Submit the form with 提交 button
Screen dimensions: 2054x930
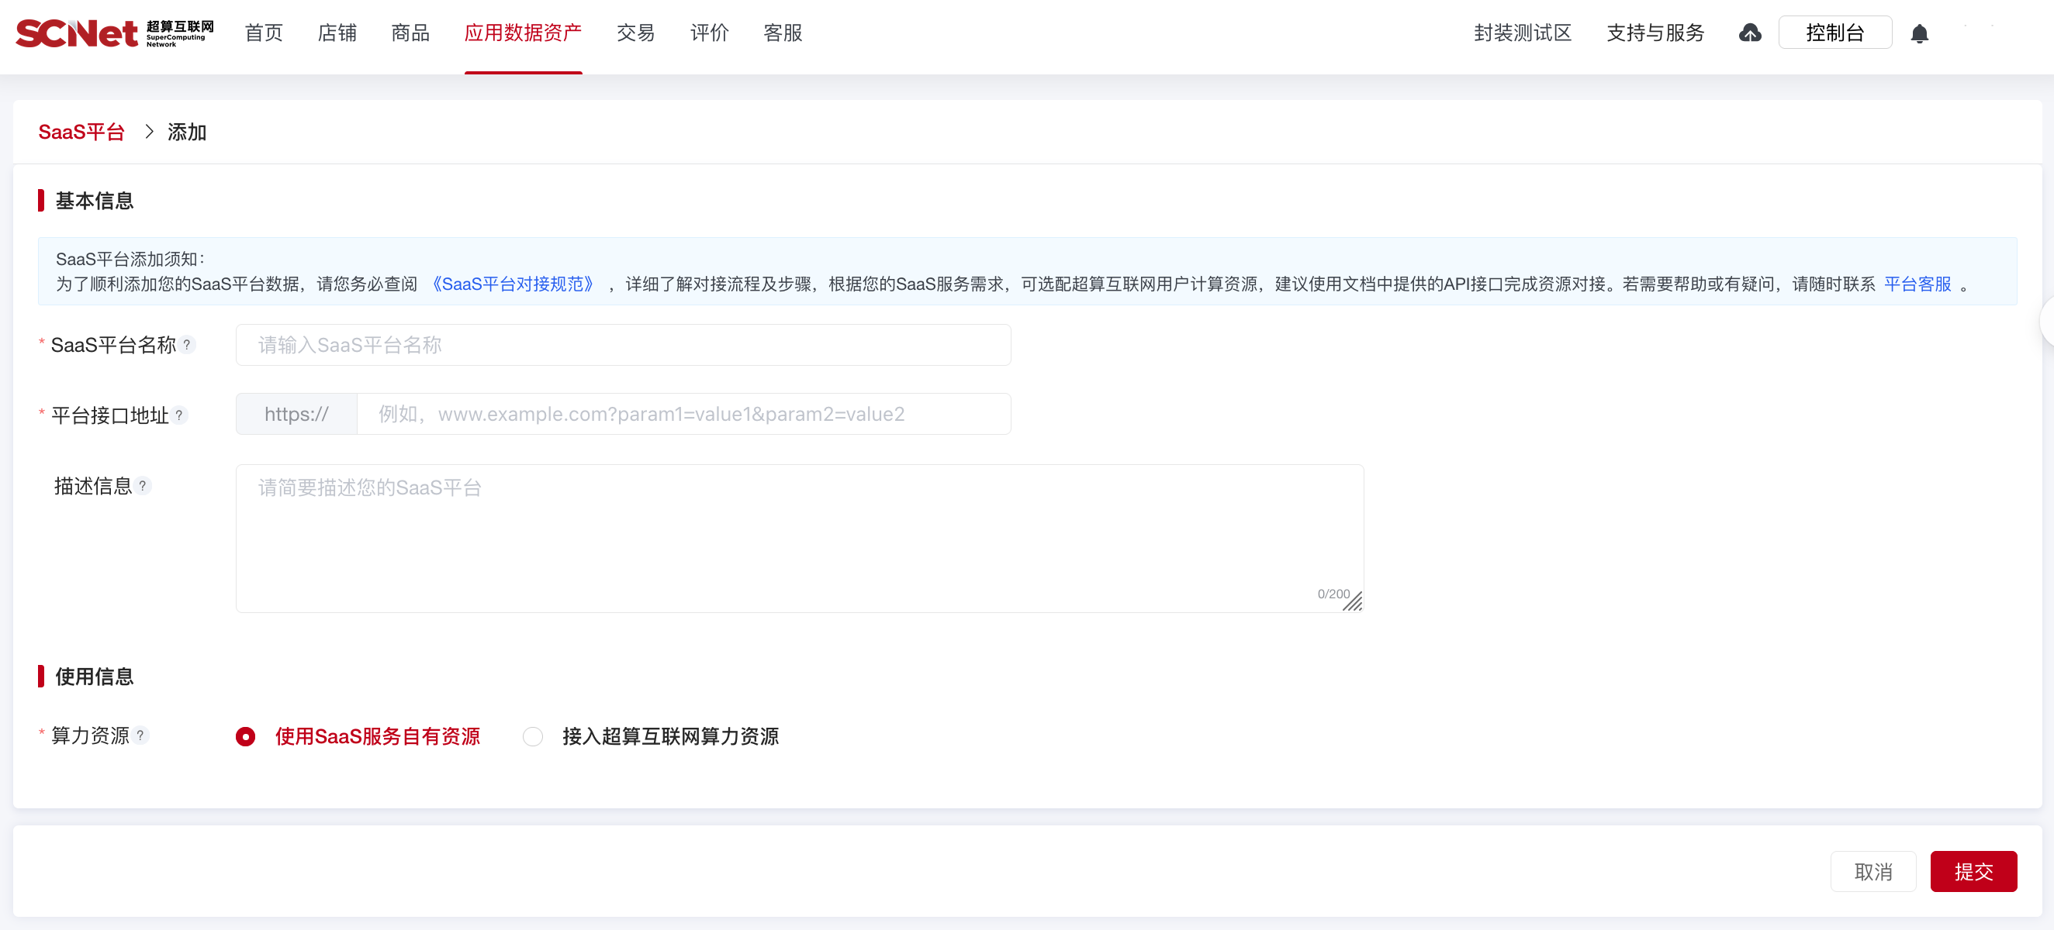(1973, 871)
